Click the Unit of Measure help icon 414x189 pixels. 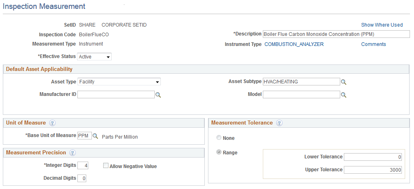[52, 123]
